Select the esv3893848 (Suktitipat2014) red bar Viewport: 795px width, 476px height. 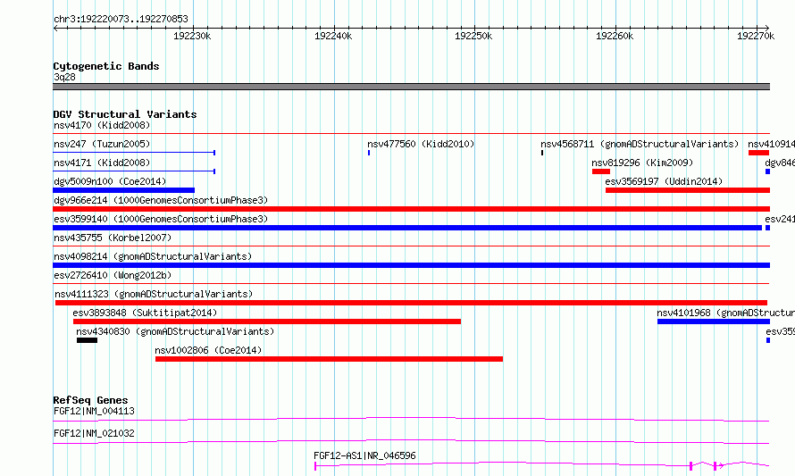coord(267,322)
